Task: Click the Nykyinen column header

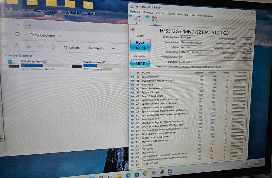Action: 199,73
